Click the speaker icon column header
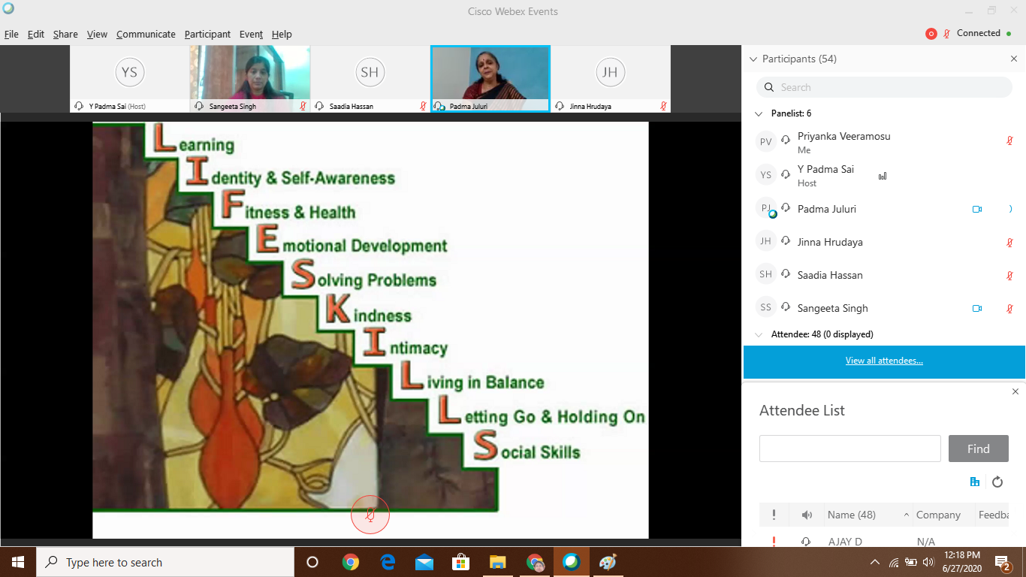This screenshot has width=1026, height=577. 807,515
